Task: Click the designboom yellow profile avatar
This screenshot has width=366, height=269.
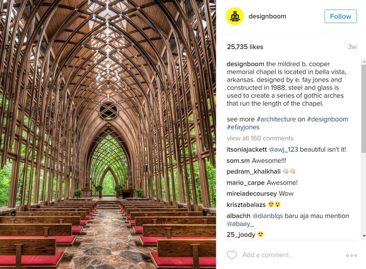Action: click(235, 16)
